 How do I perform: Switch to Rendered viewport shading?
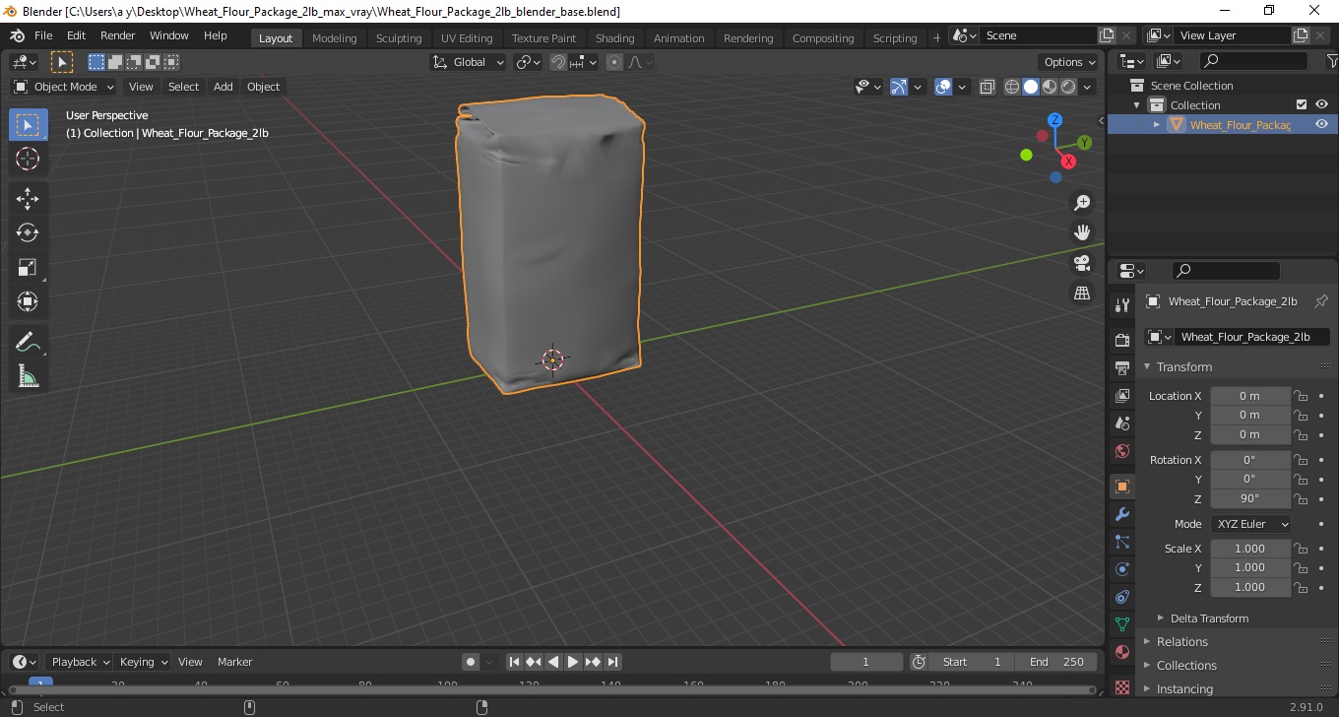(x=1068, y=87)
